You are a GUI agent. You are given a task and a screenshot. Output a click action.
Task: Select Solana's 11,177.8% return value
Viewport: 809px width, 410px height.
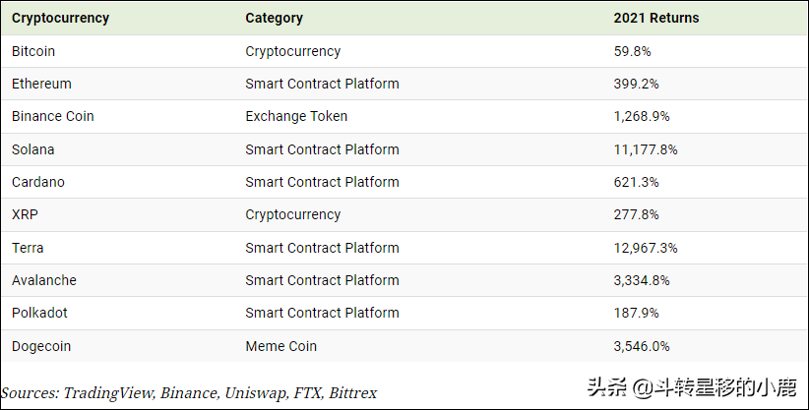tap(646, 149)
